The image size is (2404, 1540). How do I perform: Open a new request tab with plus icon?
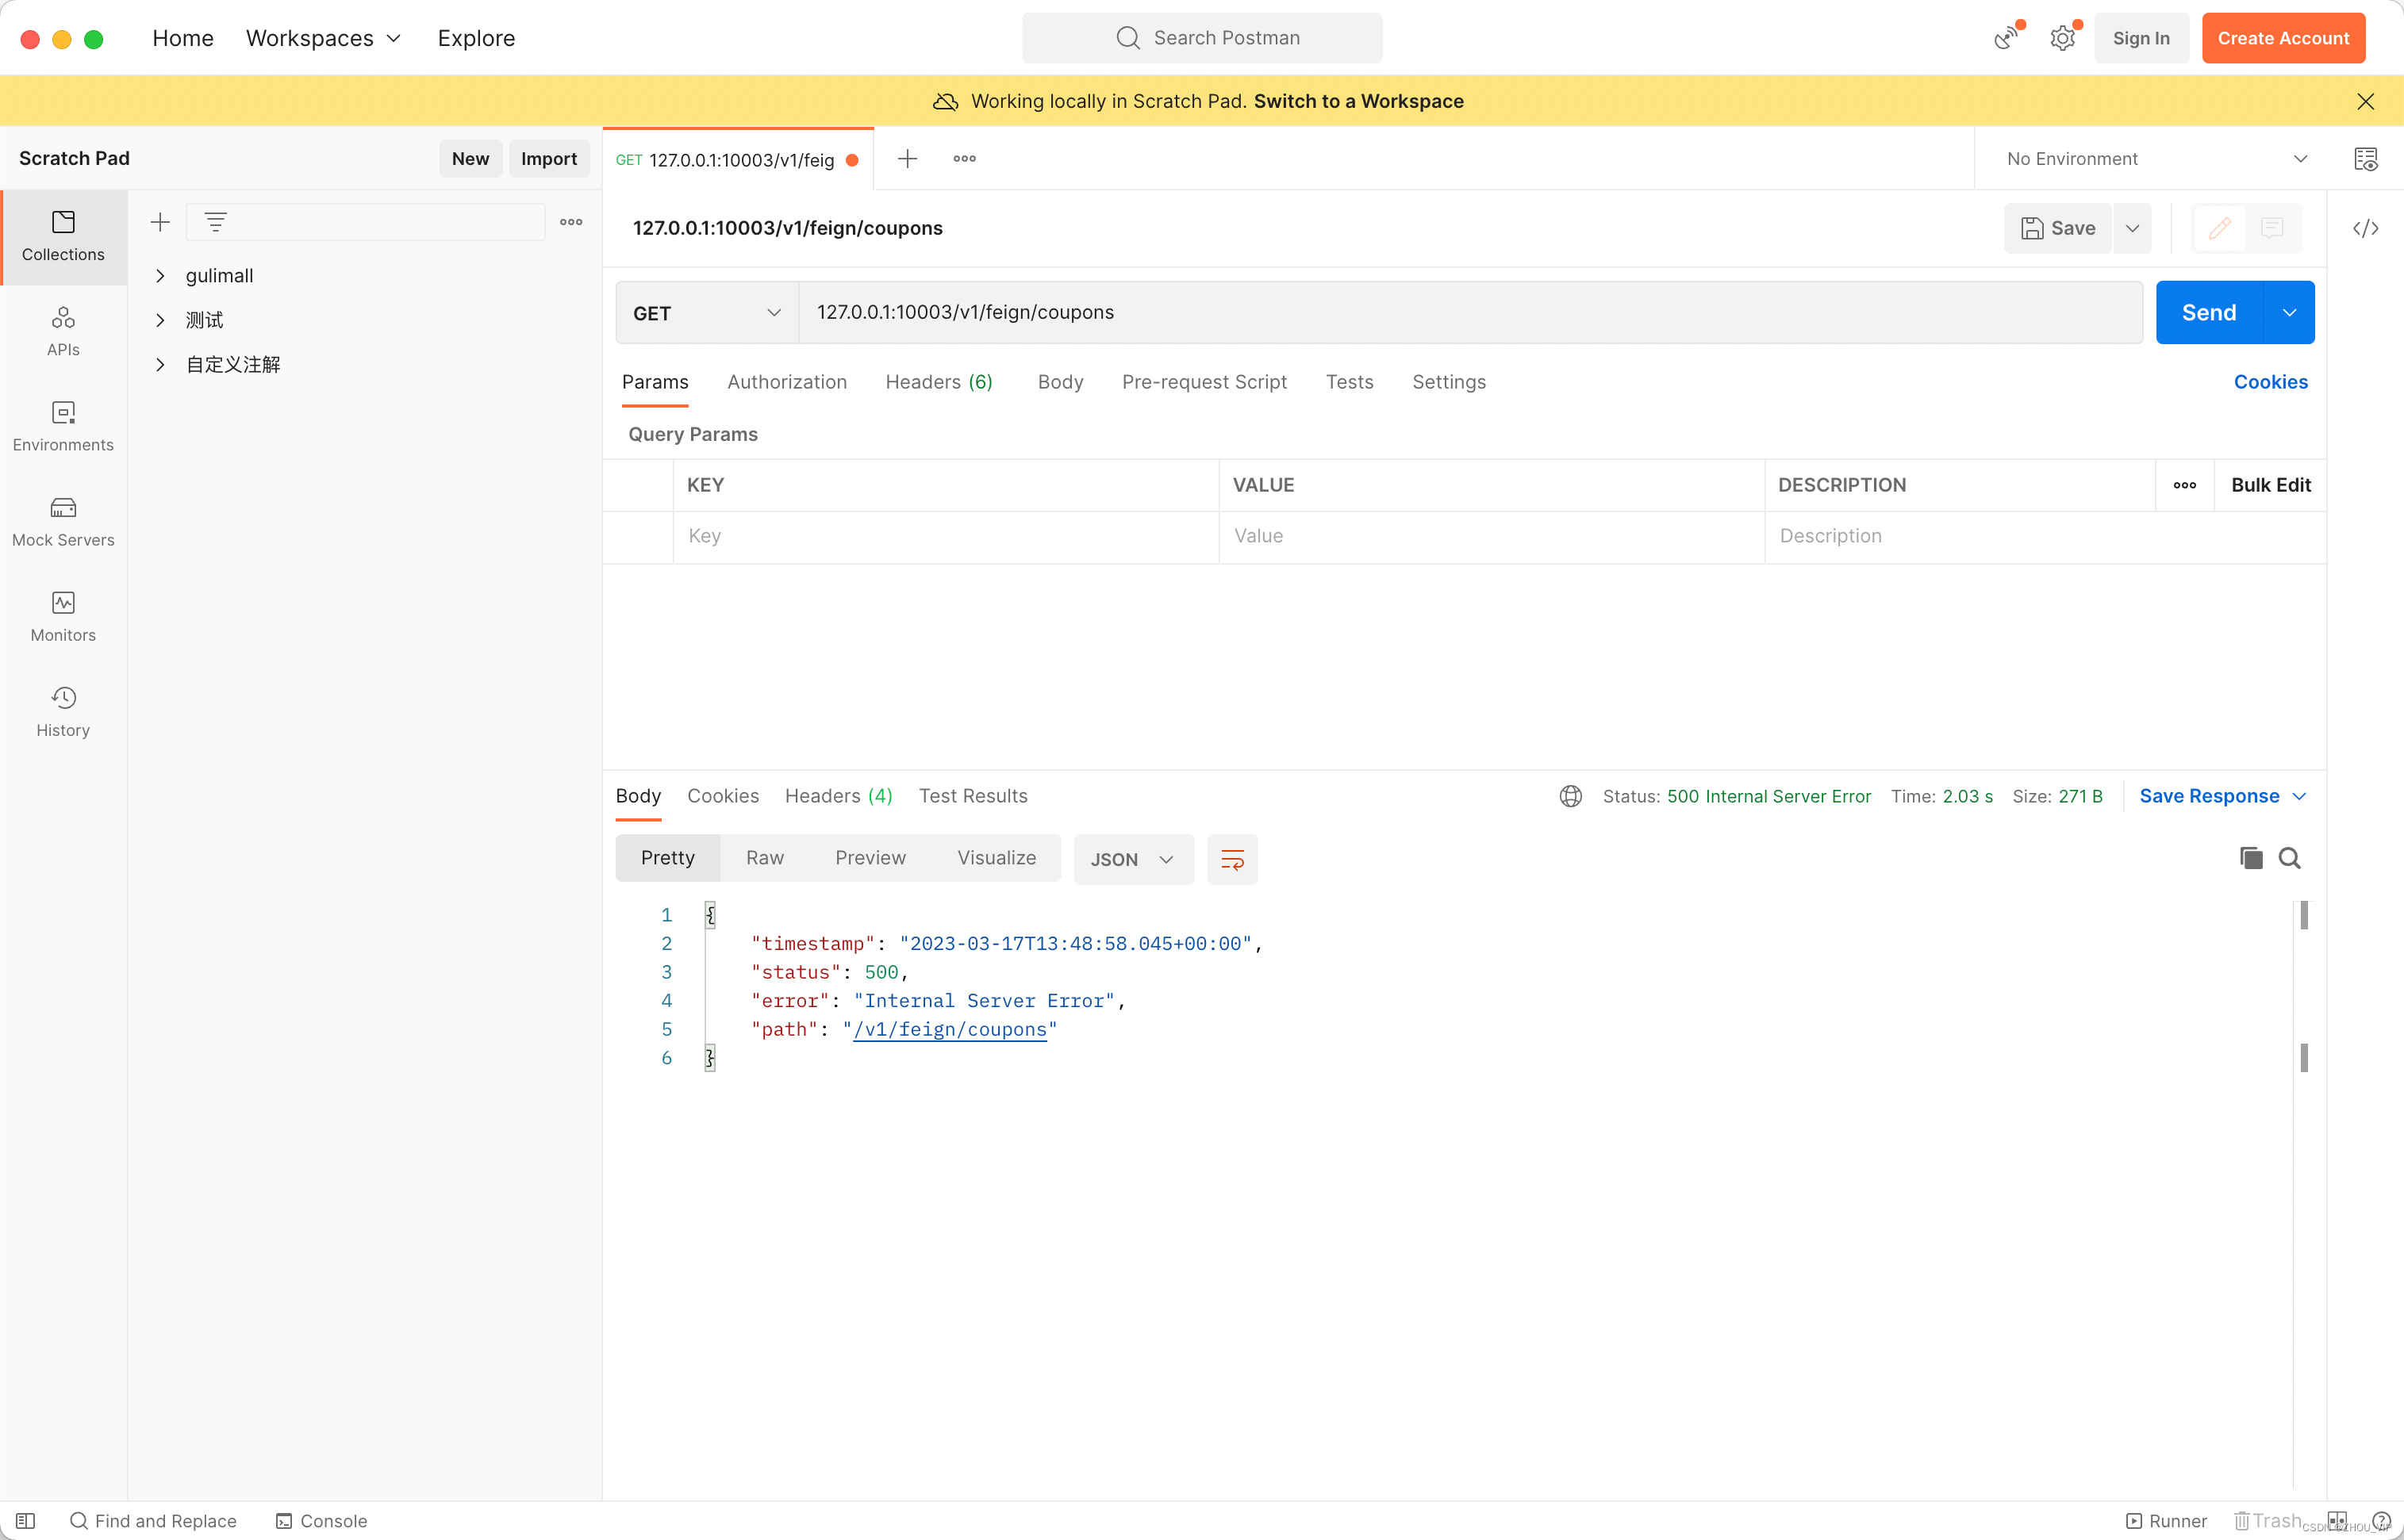click(x=908, y=158)
